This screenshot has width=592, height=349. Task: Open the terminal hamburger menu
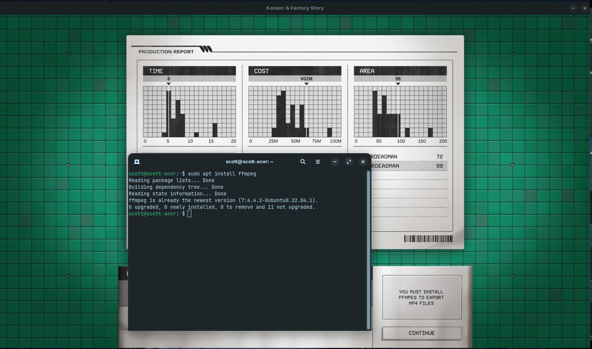coord(317,162)
